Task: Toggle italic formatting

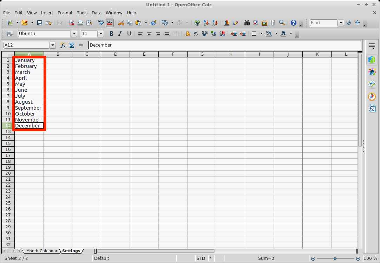Action: [x=120, y=34]
